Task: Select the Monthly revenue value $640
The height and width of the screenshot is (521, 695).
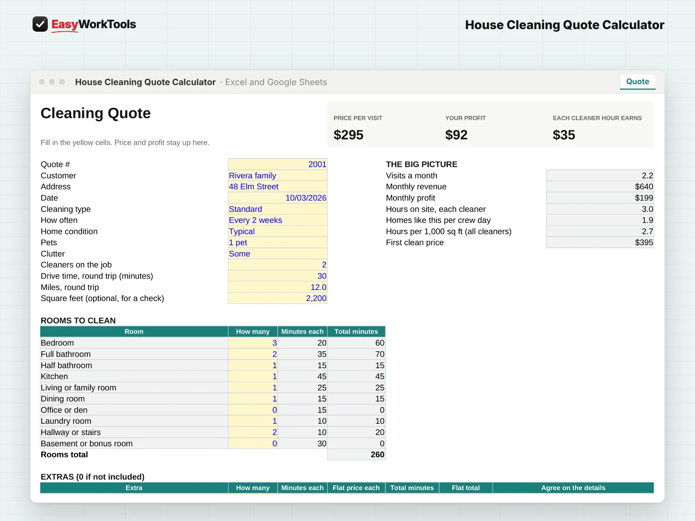Action: pos(600,187)
